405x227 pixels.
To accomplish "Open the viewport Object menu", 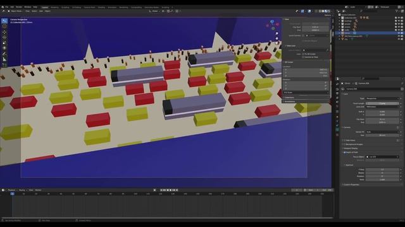I will coord(48,11).
